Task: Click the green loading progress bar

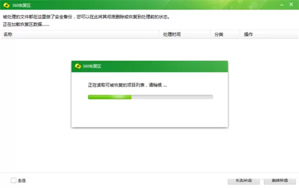Action: (x=150, y=97)
